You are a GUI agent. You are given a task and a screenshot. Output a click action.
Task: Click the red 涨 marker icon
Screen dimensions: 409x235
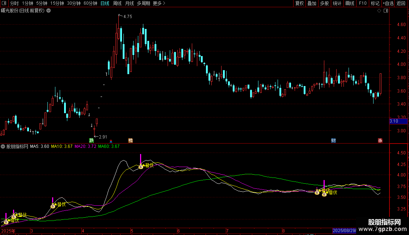pyautogui.click(x=380, y=140)
